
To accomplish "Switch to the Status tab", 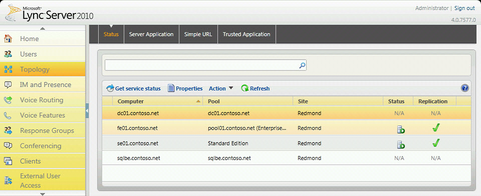I will (x=111, y=34).
